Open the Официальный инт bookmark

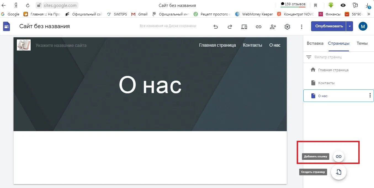pos(171,14)
